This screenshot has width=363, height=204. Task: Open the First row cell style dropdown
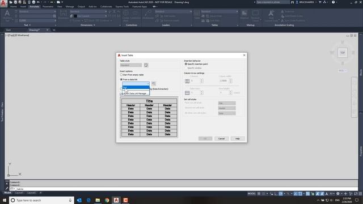227,103
